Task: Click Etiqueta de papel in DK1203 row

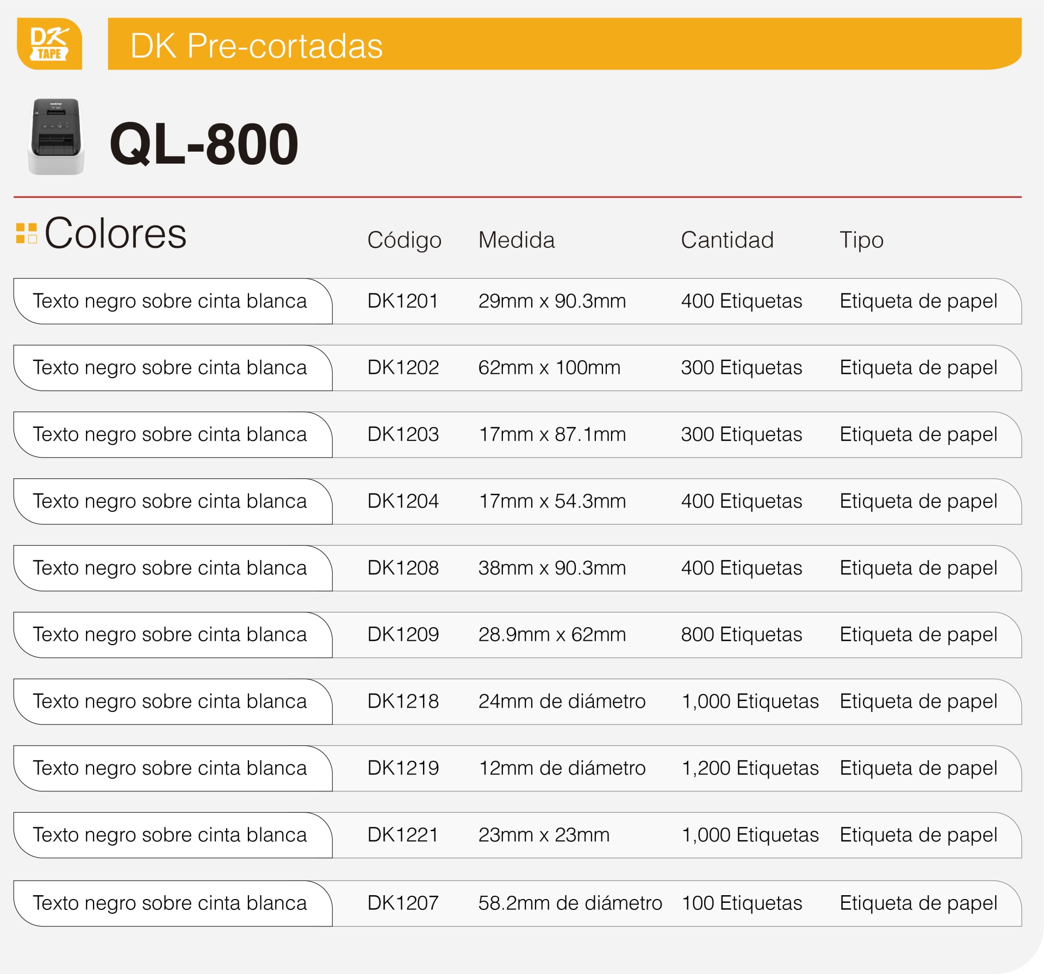Action: pos(919,435)
